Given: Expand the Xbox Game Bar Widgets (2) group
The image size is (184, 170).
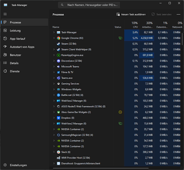Looking at the screenshot, I should point(54,112).
